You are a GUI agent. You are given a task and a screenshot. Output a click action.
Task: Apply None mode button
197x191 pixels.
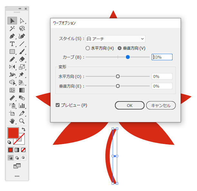pyautogui.click(x=23, y=150)
